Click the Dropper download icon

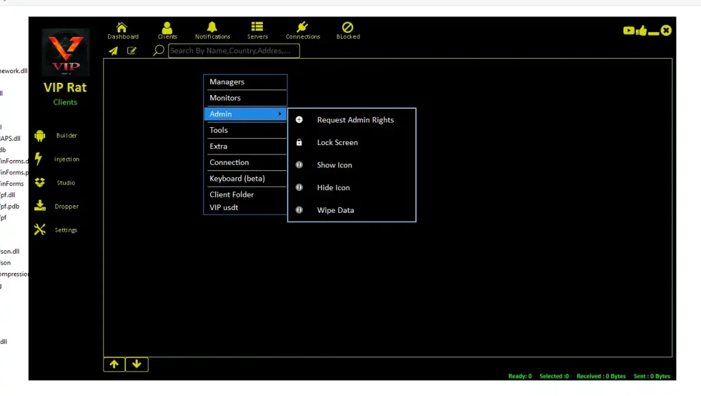pyautogui.click(x=40, y=206)
